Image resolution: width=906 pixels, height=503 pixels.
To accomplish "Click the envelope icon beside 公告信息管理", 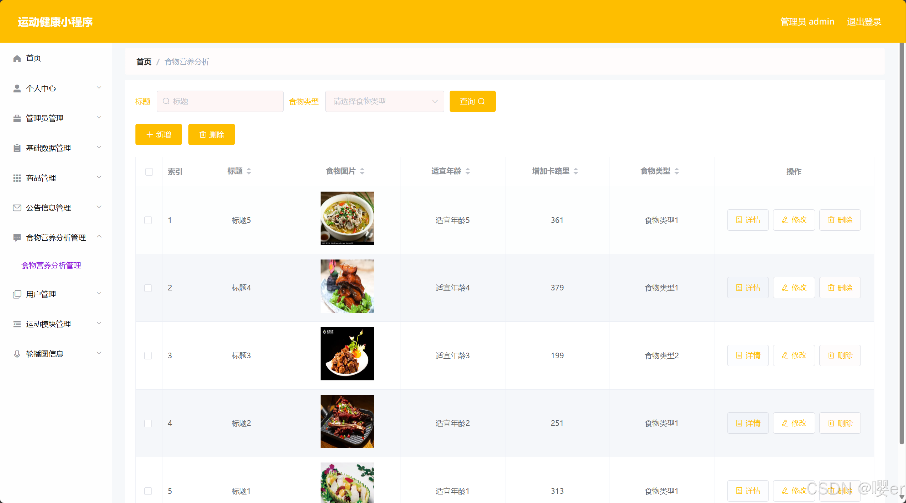I will [17, 208].
